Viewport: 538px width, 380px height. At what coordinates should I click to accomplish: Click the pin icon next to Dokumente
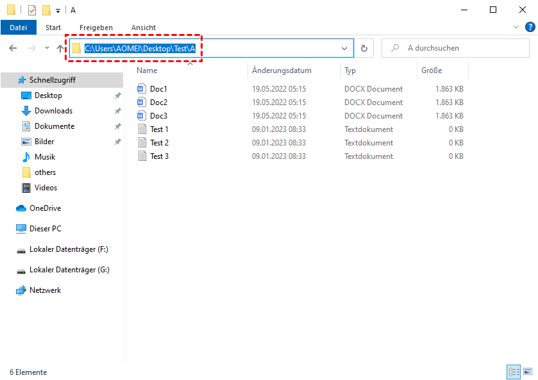pyautogui.click(x=118, y=126)
